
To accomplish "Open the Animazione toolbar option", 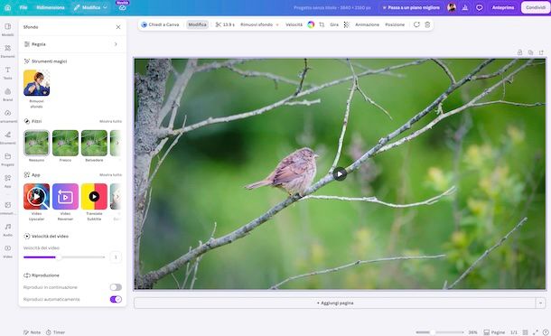I will (x=367, y=24).
